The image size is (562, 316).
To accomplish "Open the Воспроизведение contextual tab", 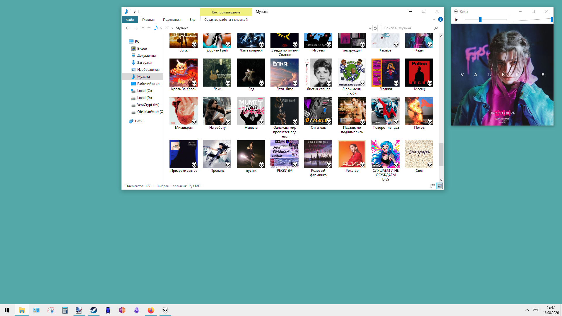I will 226,12.
